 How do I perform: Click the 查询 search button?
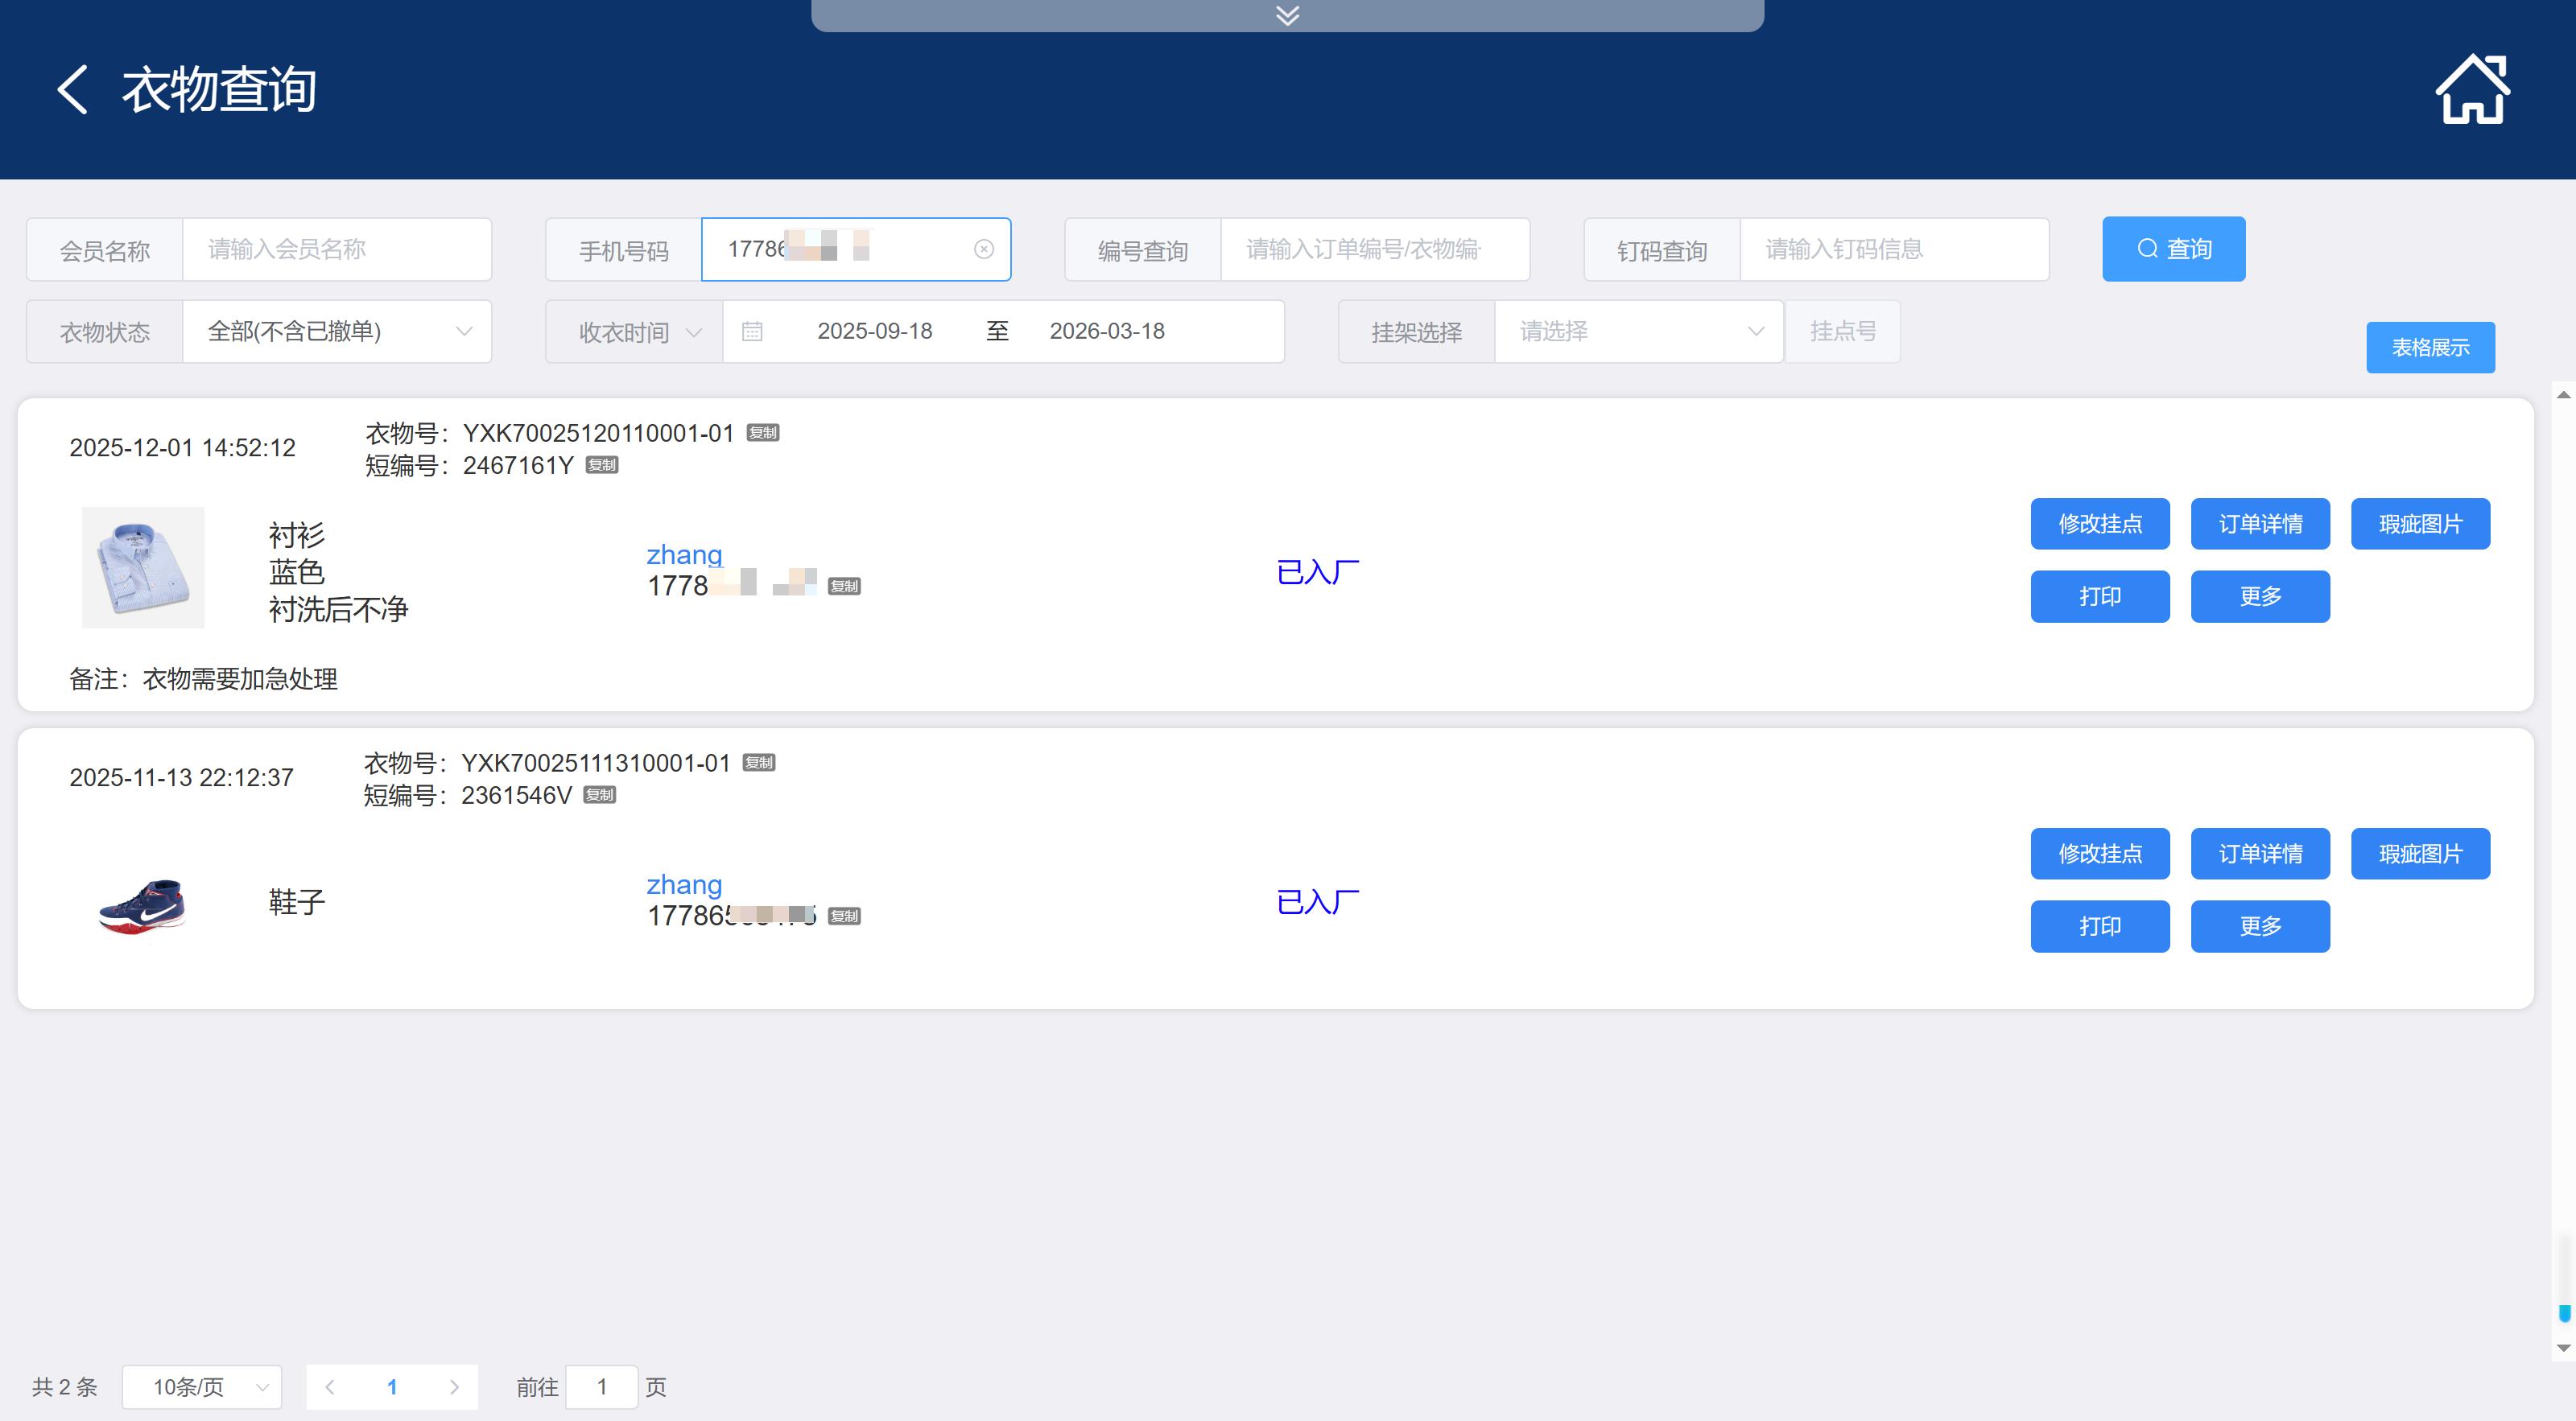[x=2173, y=249]
